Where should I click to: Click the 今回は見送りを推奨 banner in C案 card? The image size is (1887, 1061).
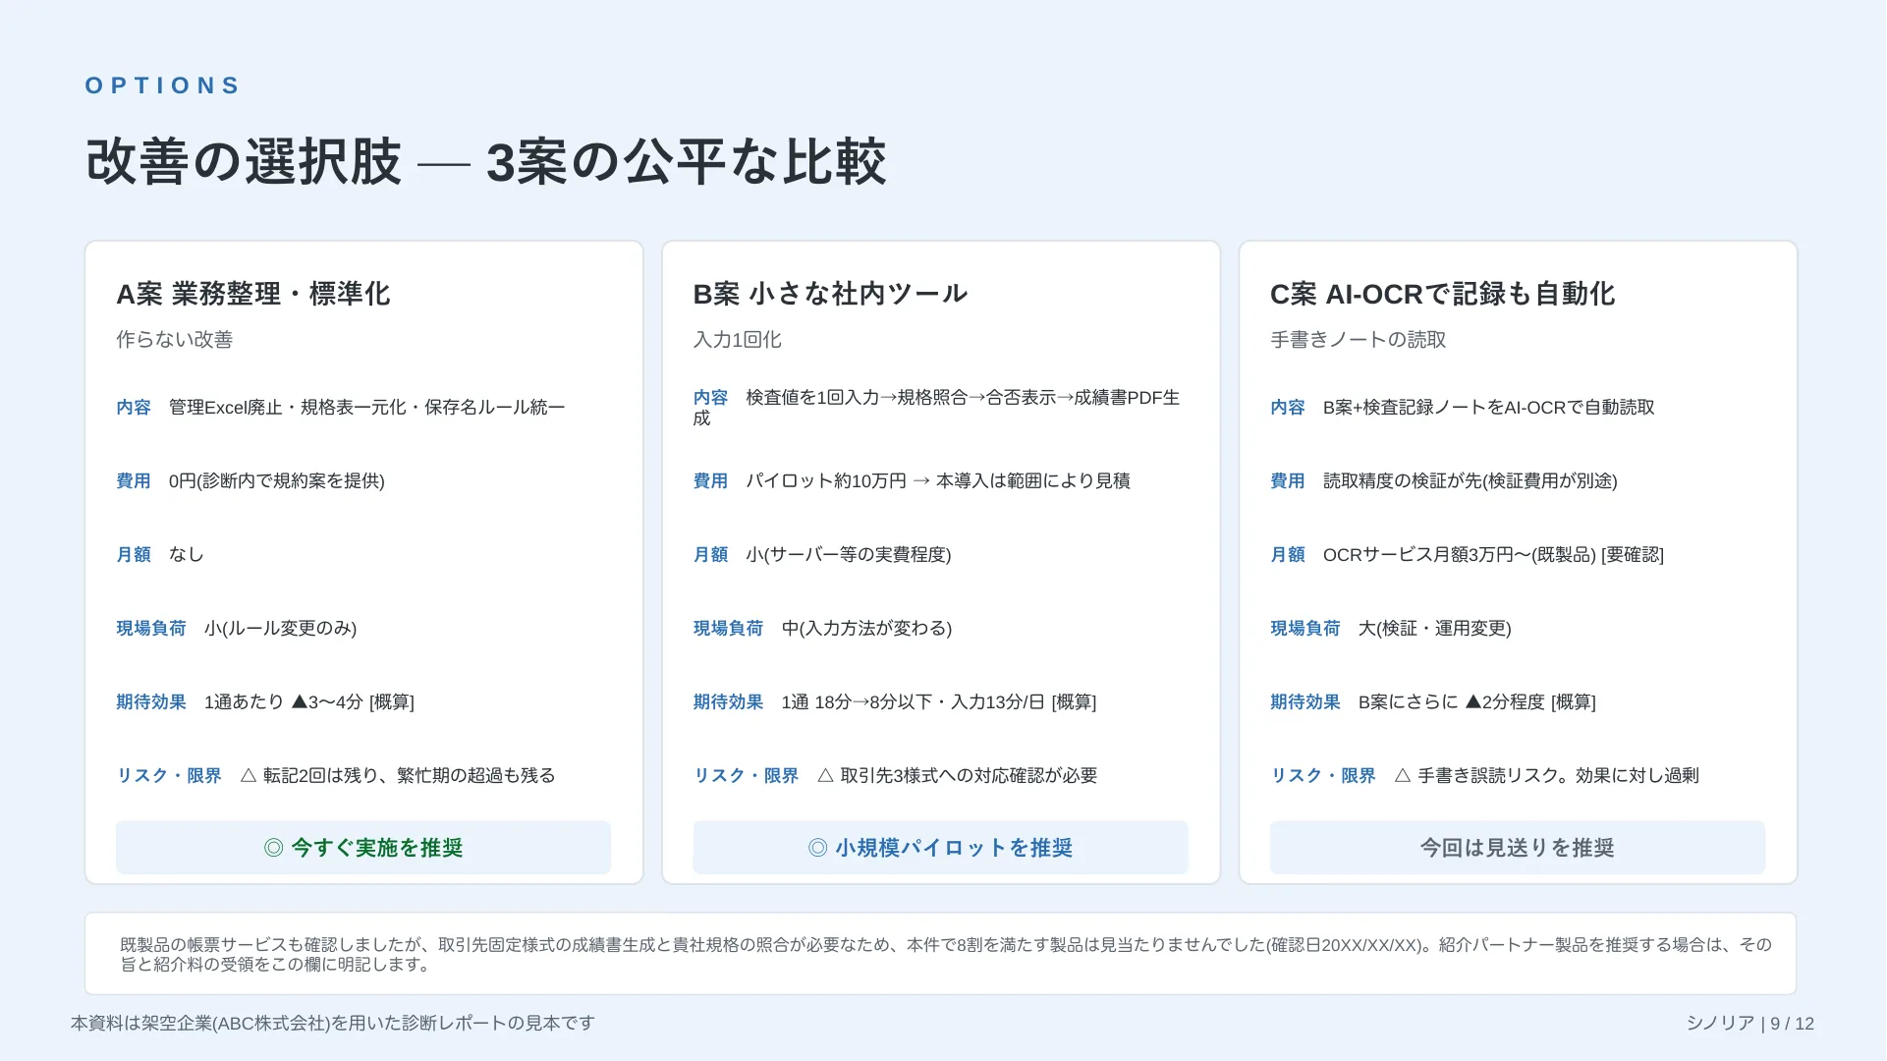1517,847
